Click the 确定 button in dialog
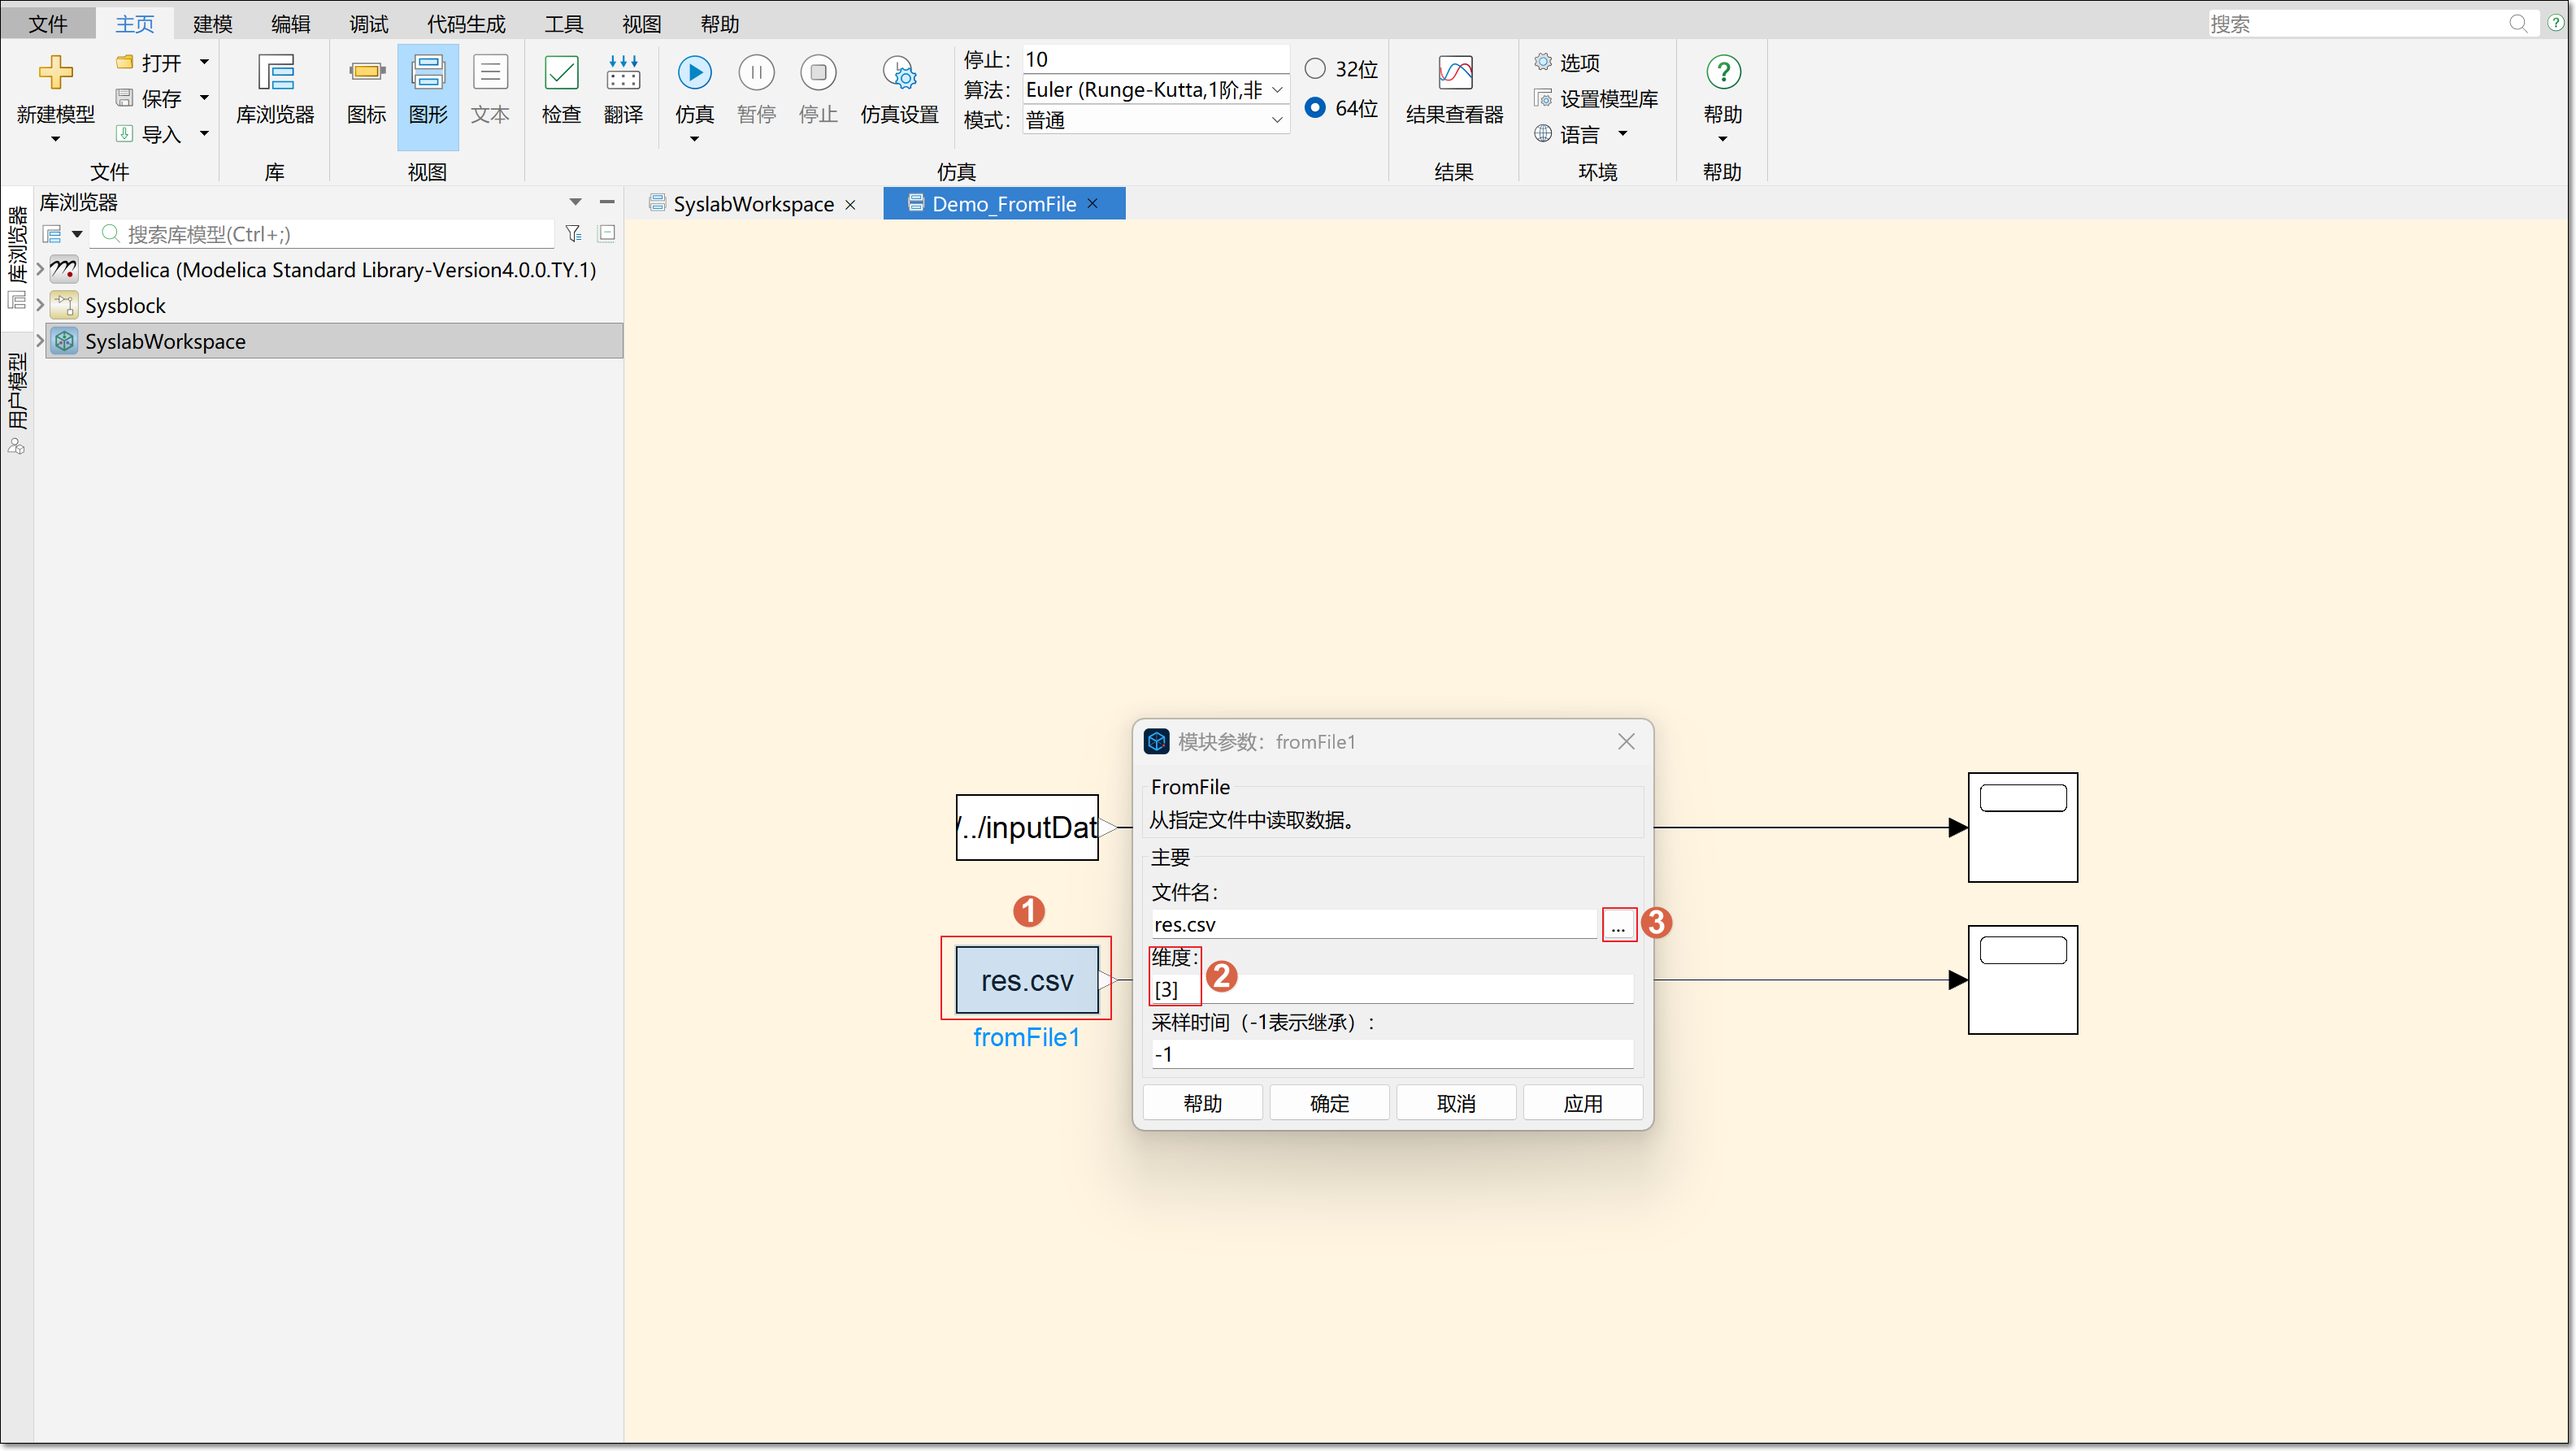 1329,1103
